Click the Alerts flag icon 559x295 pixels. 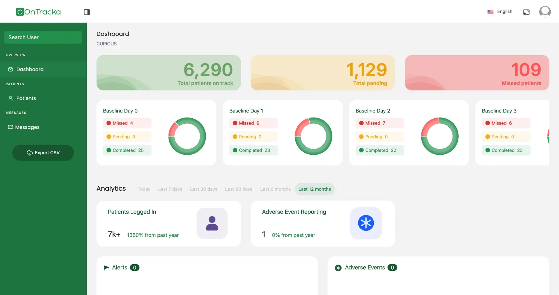[x=106, y=268]
